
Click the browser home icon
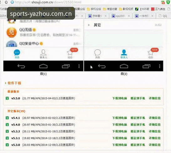point(6,2)
